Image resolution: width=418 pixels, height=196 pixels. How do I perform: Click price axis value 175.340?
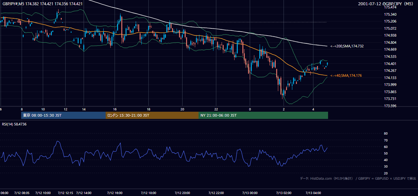(x=390, y=14)
